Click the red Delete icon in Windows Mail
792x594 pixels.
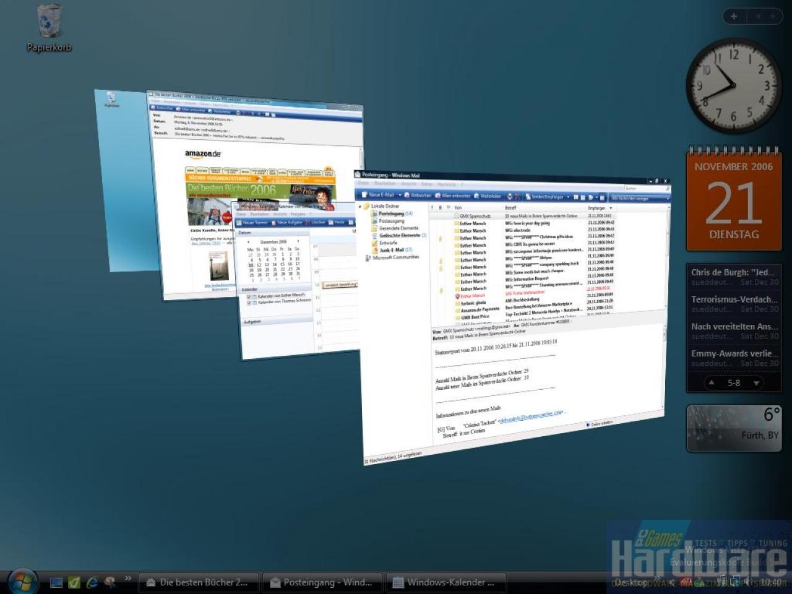pyautogui.click(x=518, y=197)
